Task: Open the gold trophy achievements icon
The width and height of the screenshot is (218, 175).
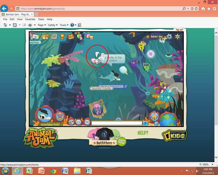Action: (62, 36)
